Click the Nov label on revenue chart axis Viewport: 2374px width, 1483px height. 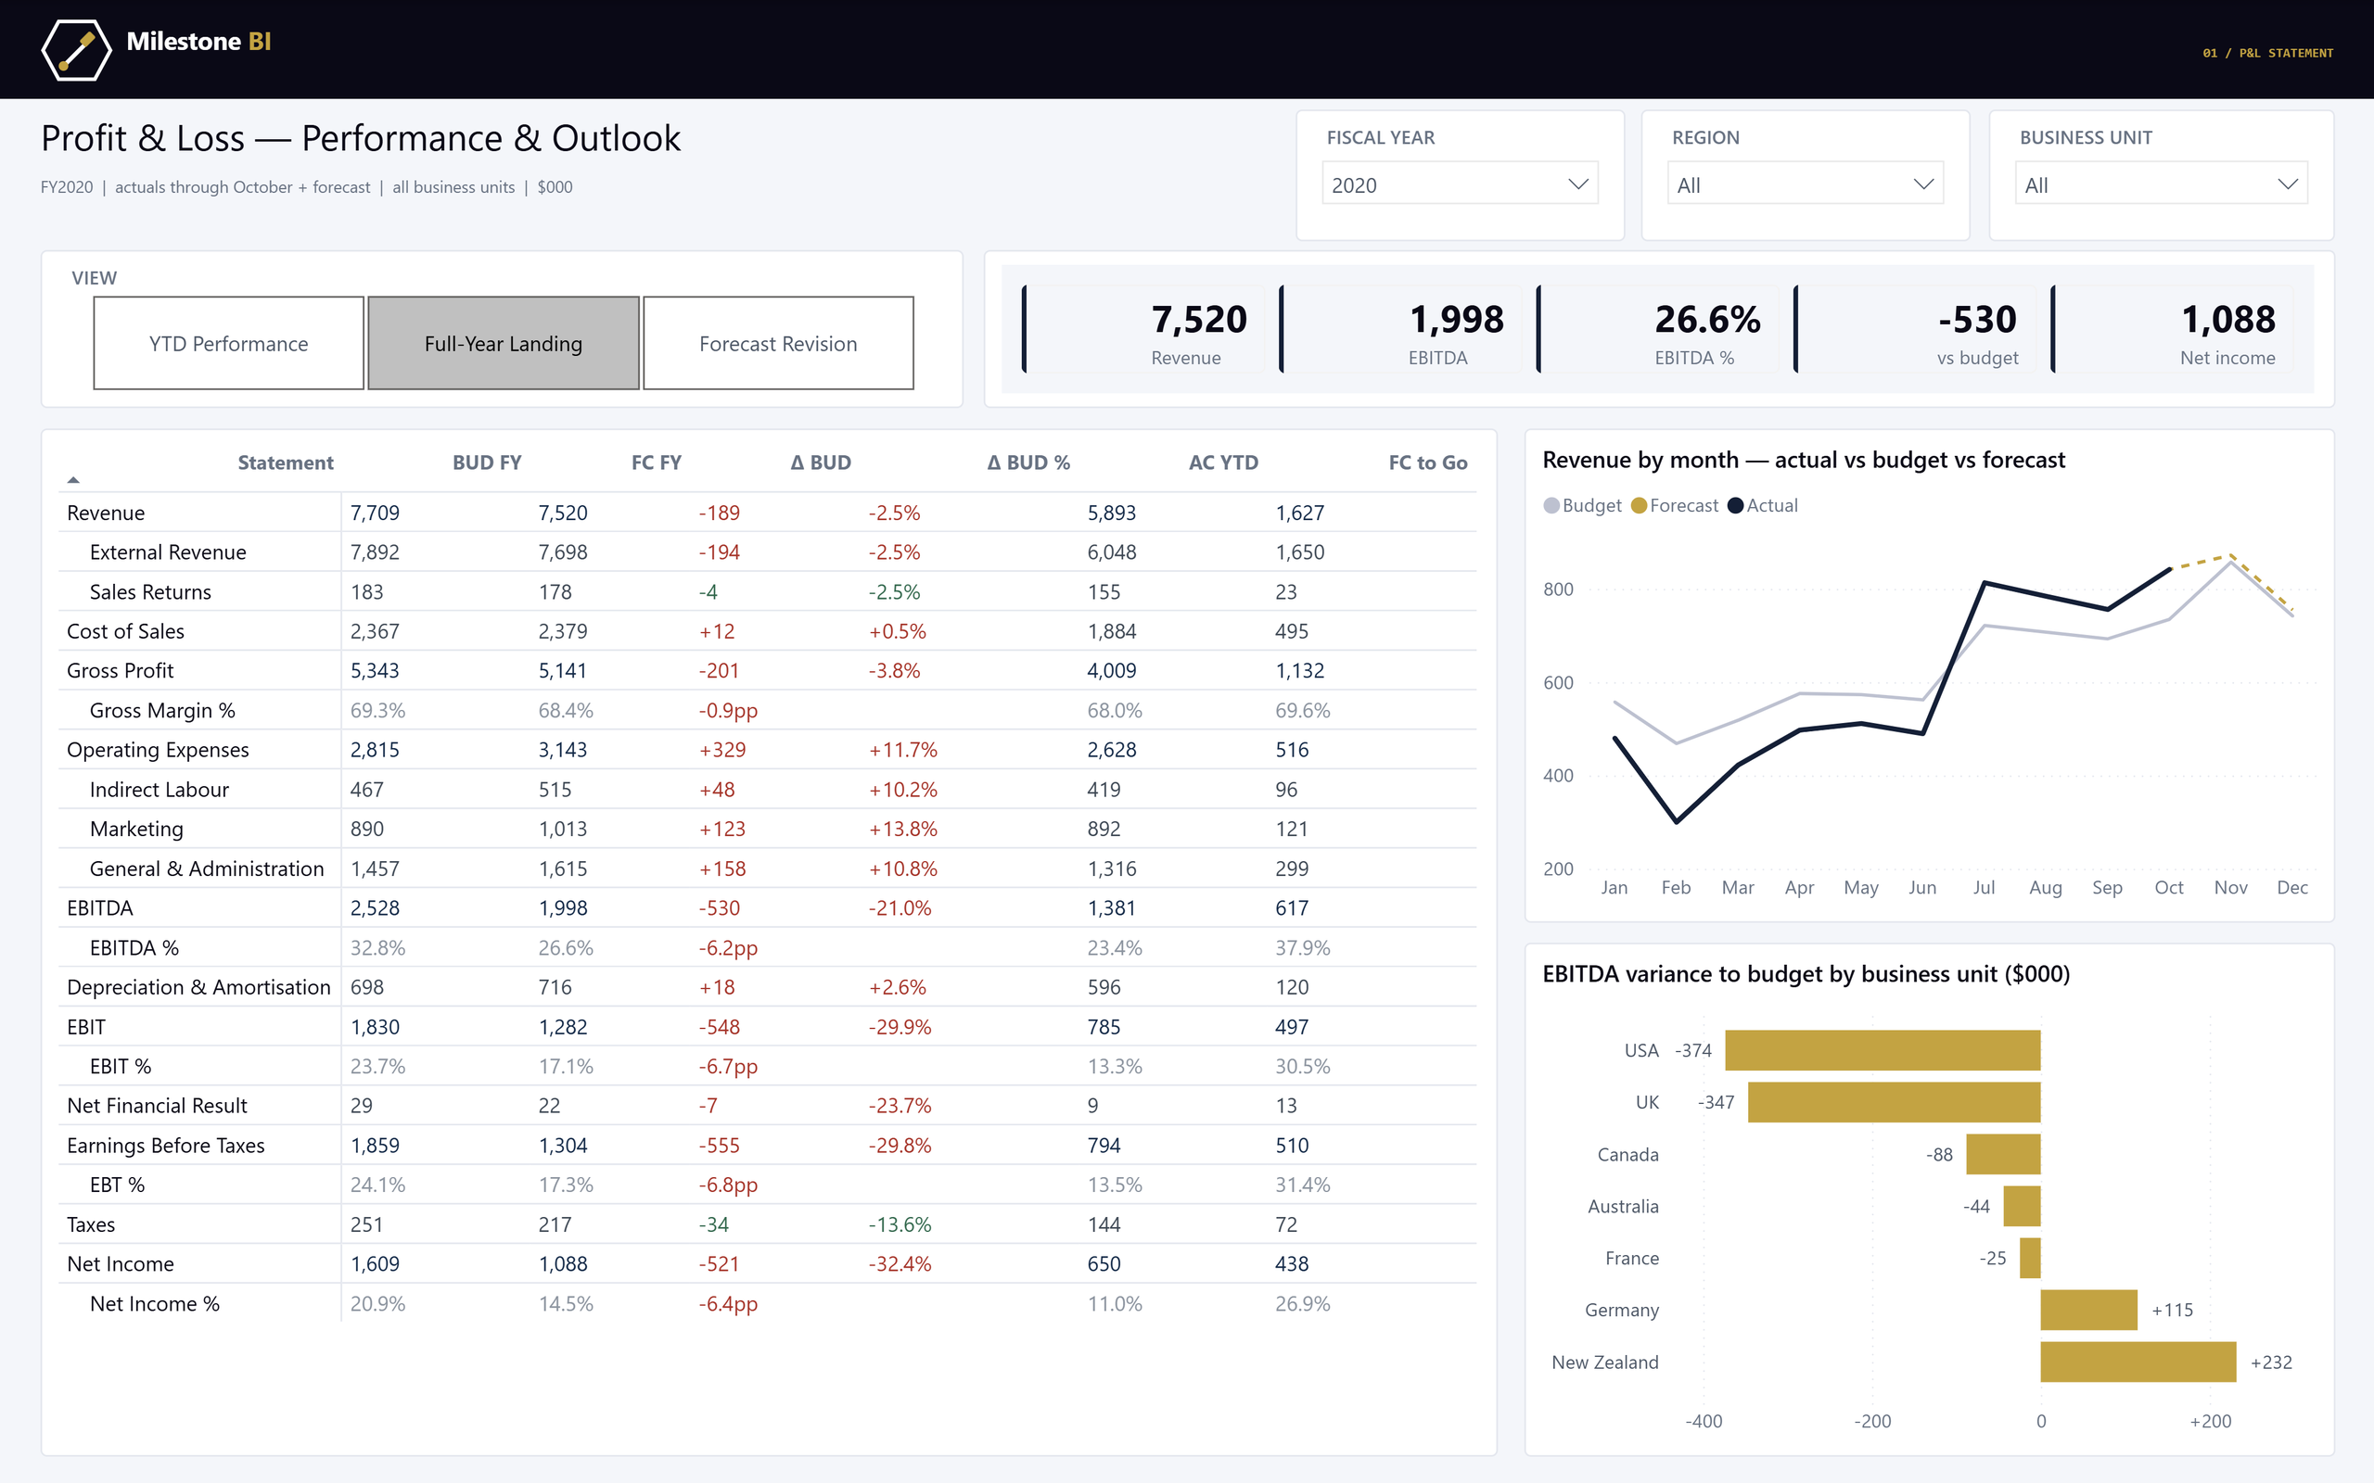2229,887
